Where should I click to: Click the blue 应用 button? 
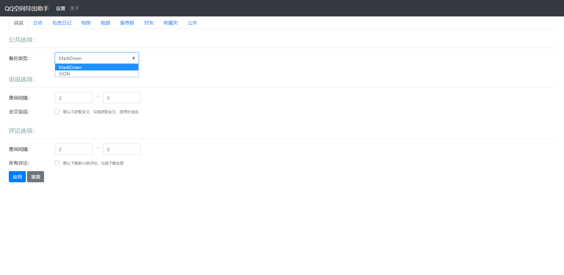point(17,177)
